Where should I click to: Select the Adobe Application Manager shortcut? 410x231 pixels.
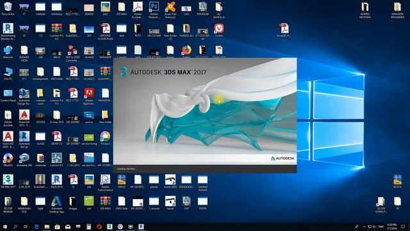click(89, 97)
